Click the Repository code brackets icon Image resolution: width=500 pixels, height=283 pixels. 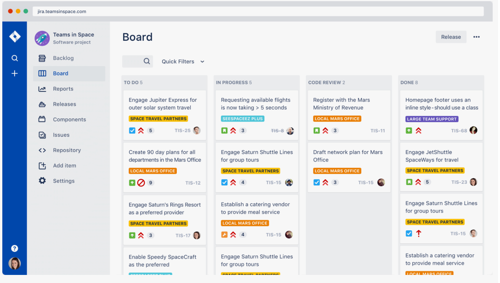42,150
